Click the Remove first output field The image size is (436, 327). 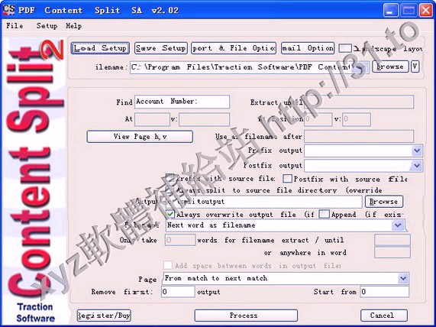click(x=178, y=292)
